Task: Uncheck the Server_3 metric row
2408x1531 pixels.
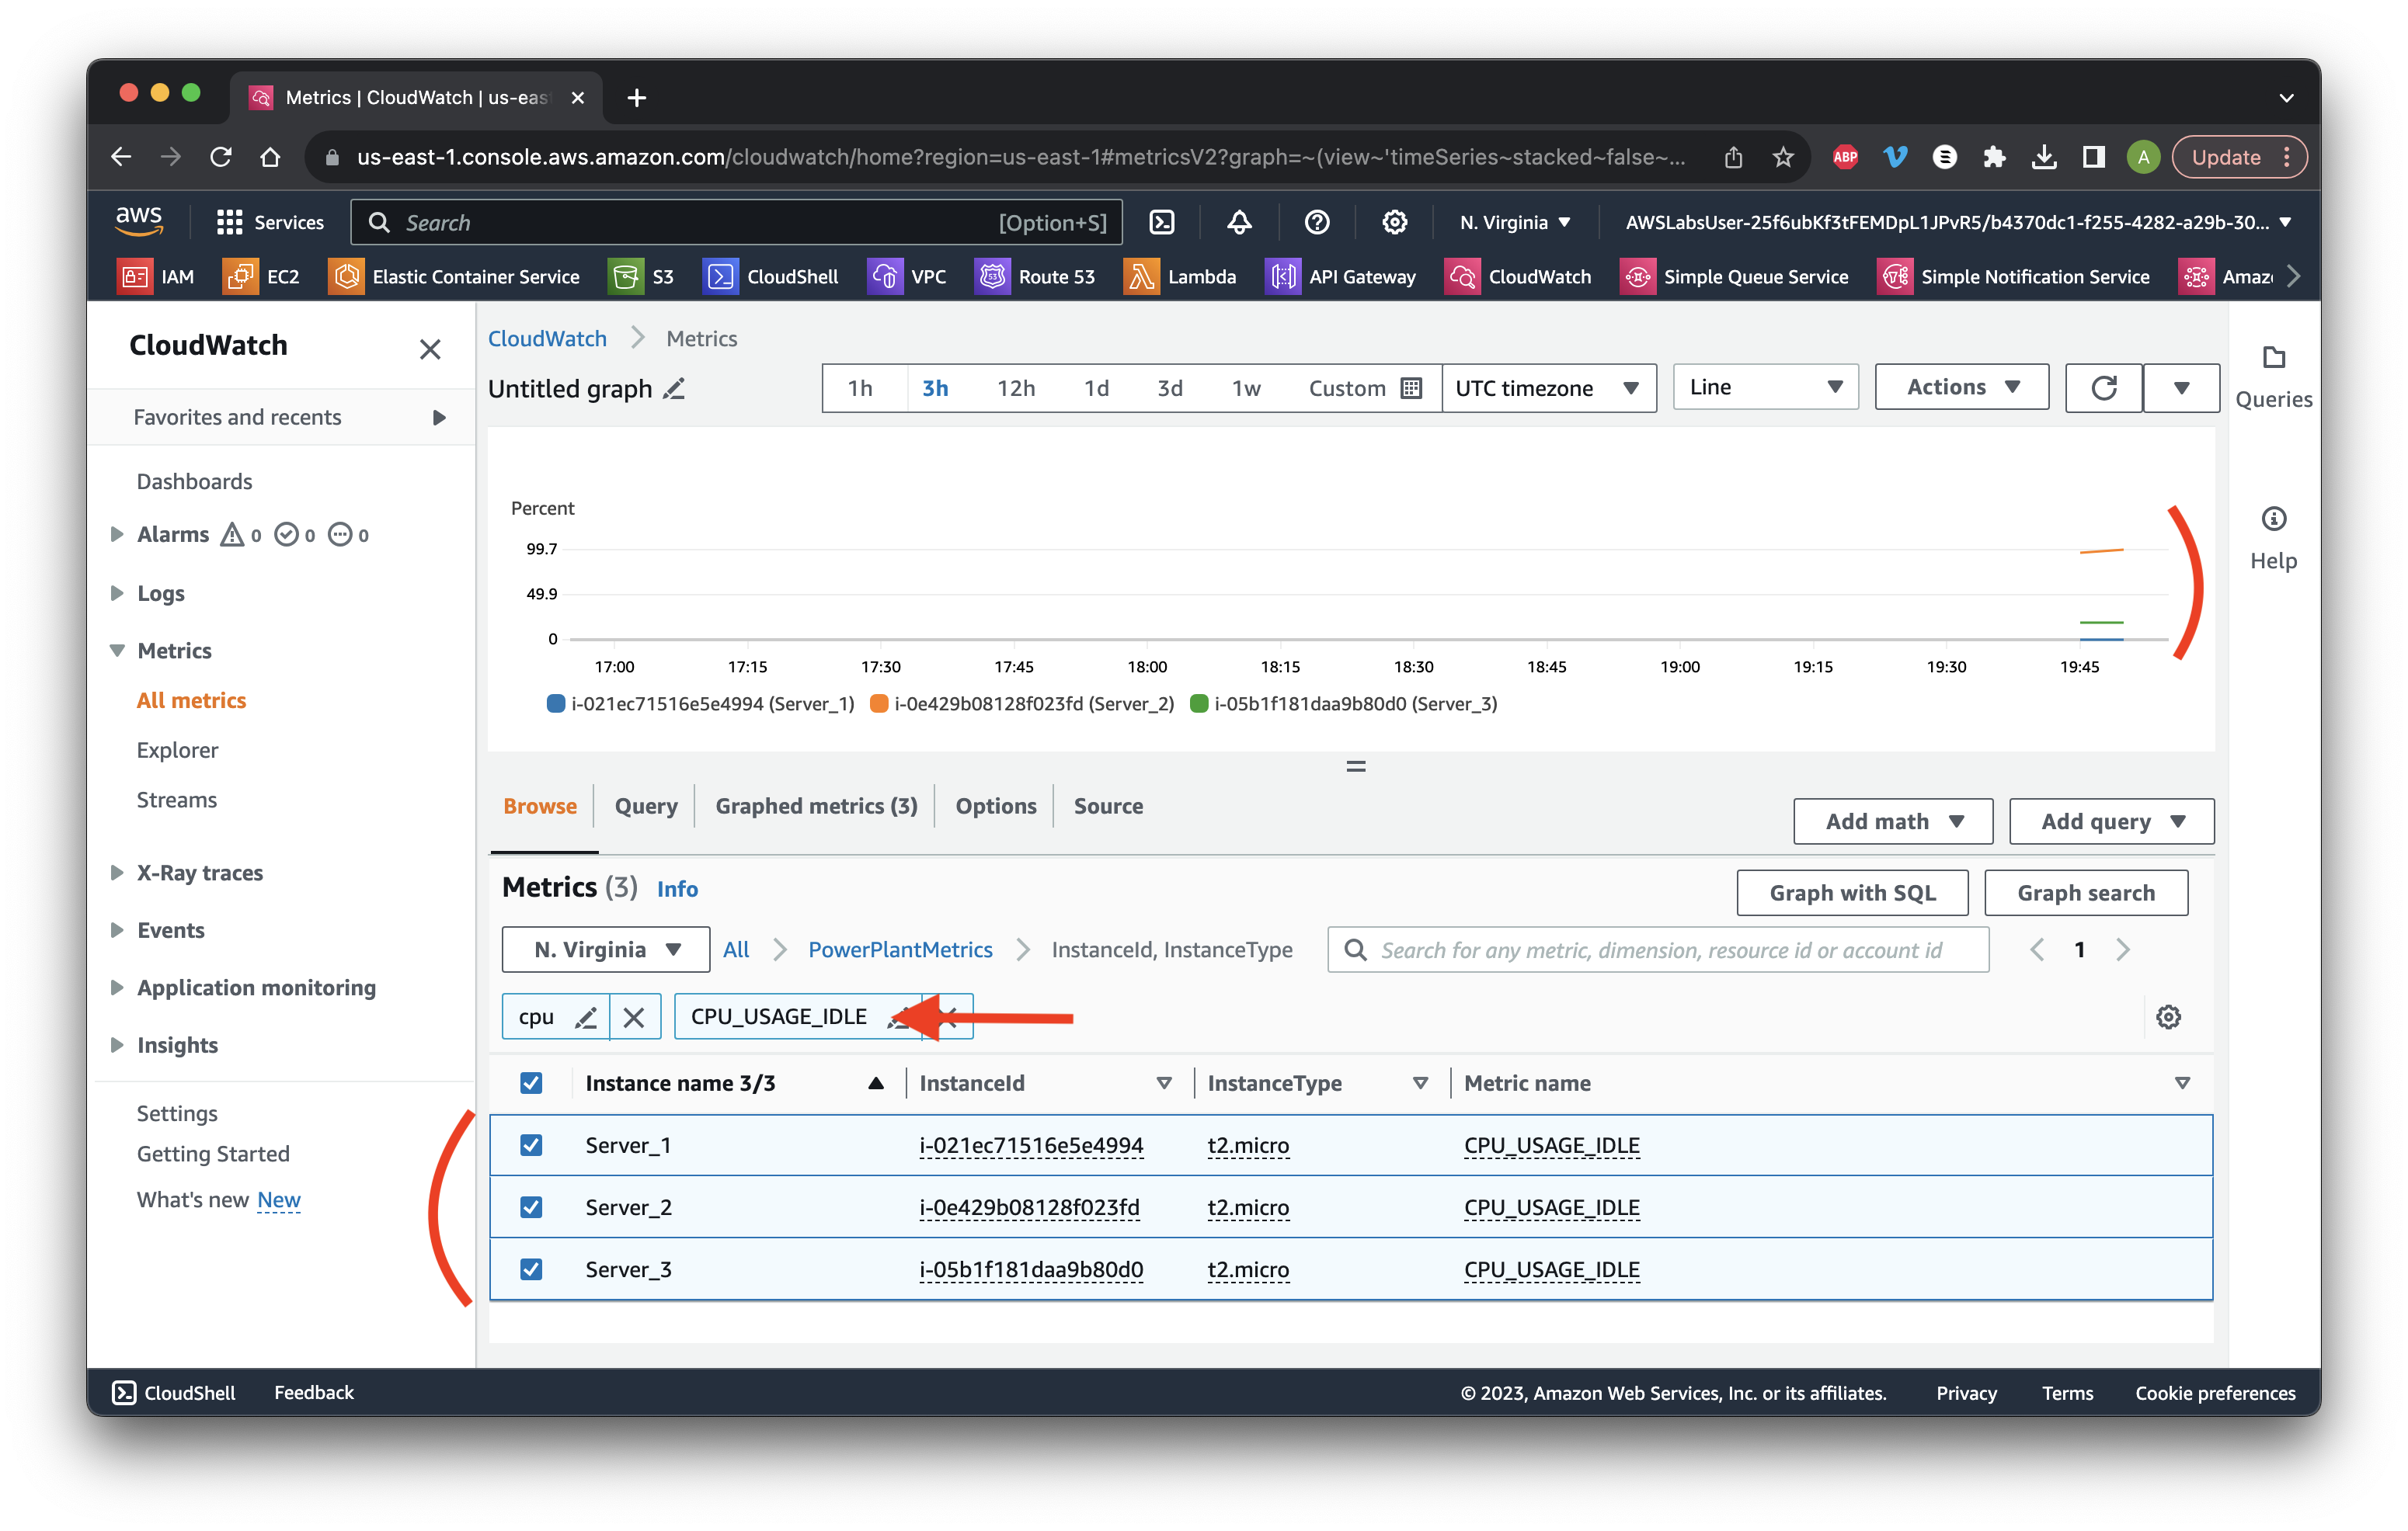Action: click(531, 1269)
